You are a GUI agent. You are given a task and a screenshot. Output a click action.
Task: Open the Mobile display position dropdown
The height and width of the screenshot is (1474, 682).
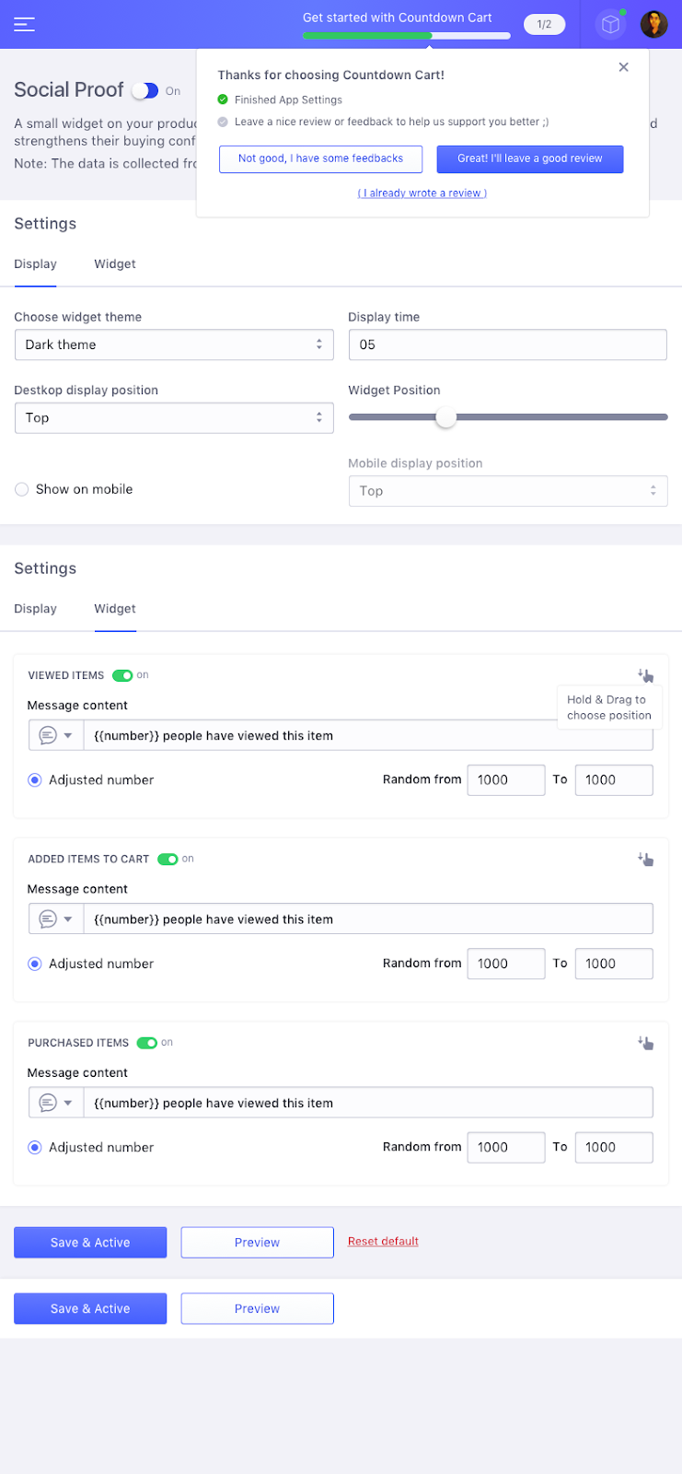507,491
